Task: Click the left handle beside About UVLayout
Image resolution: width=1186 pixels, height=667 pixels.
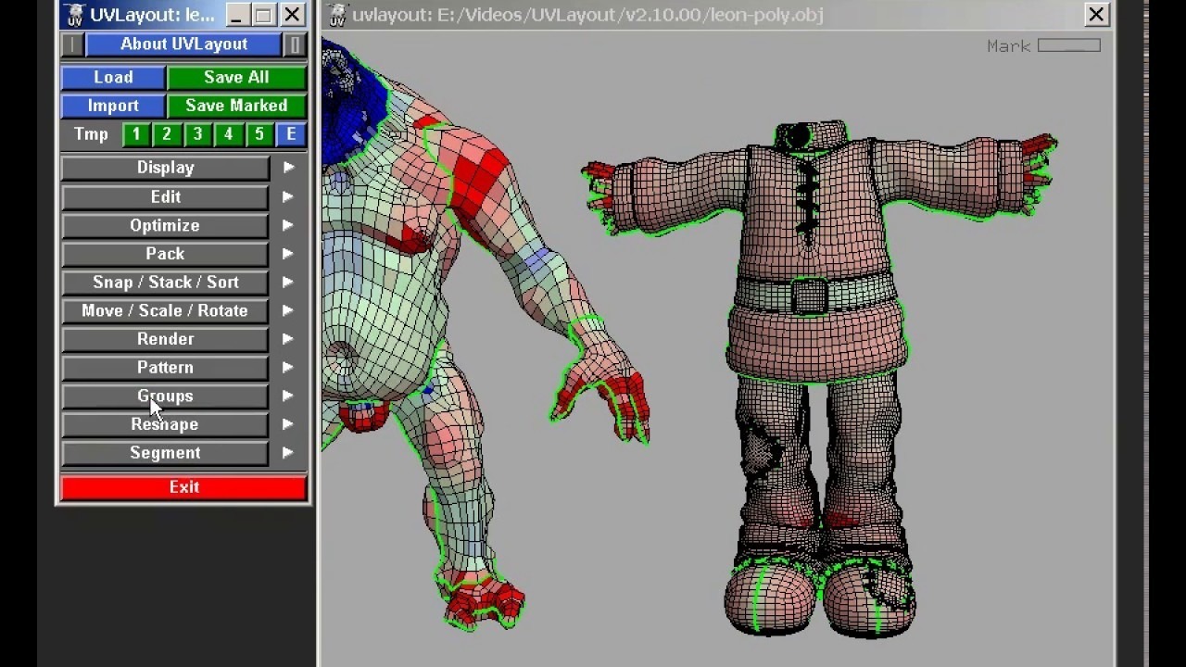Action: click(72, 44)
